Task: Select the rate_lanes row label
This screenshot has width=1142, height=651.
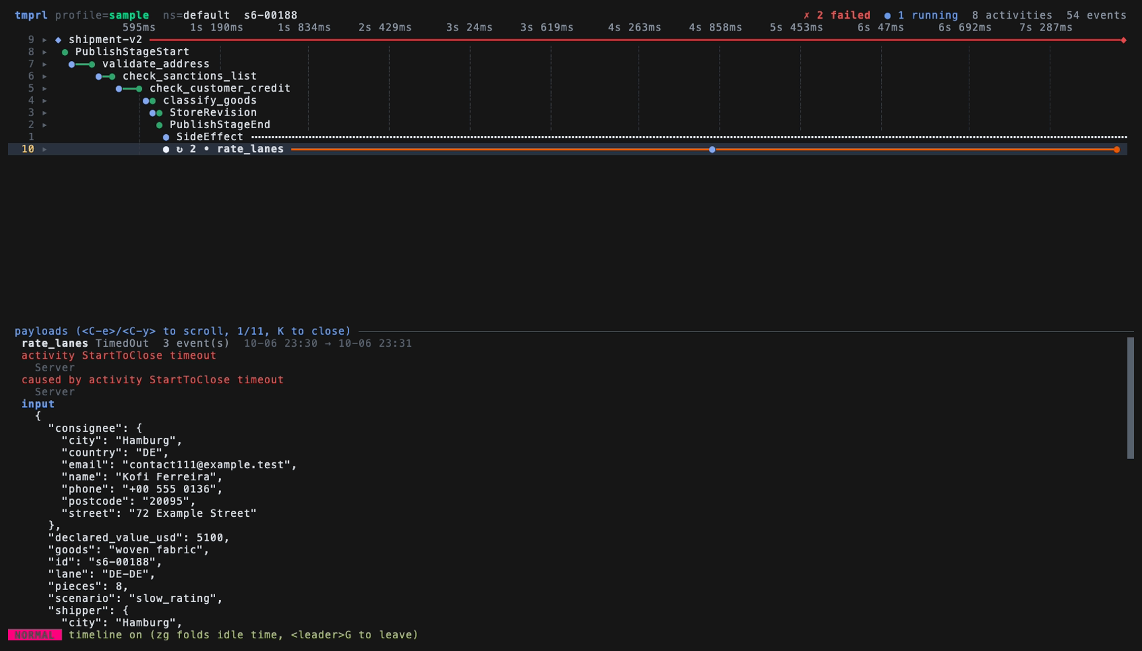Action: click(x=250, y=149)
